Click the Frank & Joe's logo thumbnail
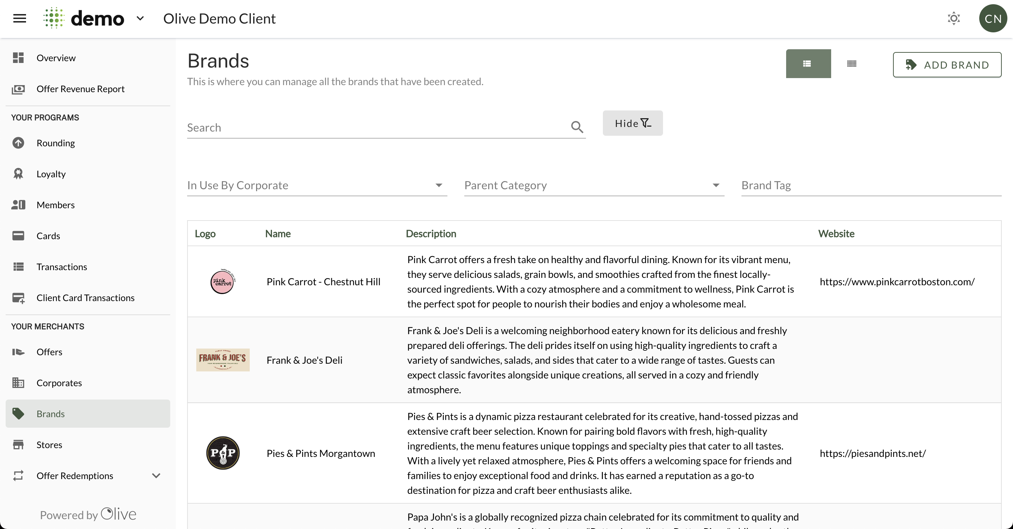 click(223, 360)
